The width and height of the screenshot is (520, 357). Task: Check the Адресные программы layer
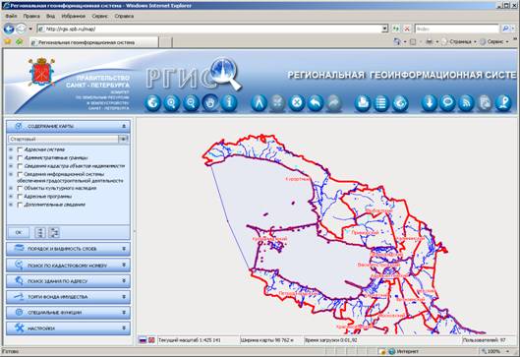pyautogui.click(x=20, y=197)
